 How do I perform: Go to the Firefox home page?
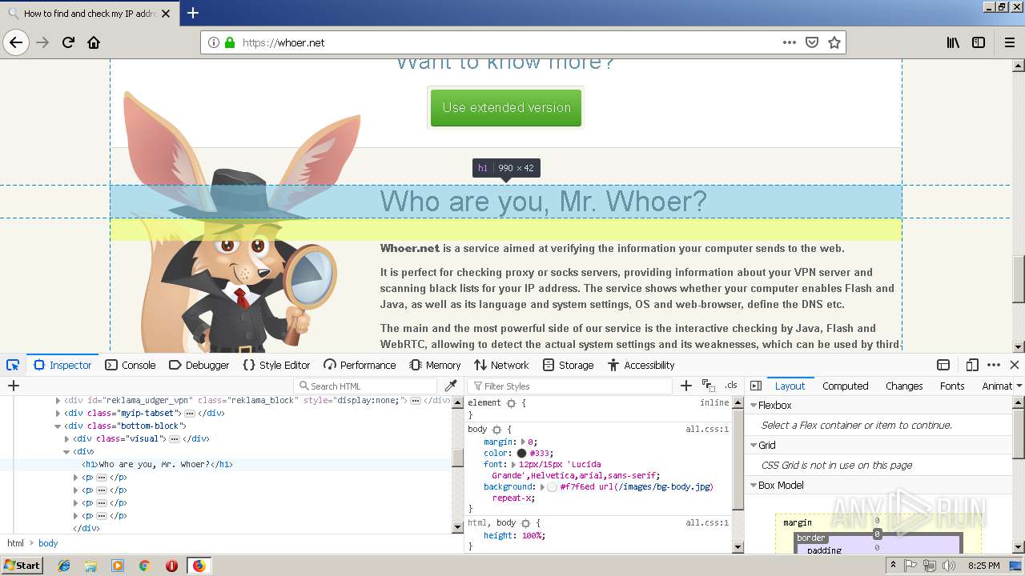tap(94, 42)
